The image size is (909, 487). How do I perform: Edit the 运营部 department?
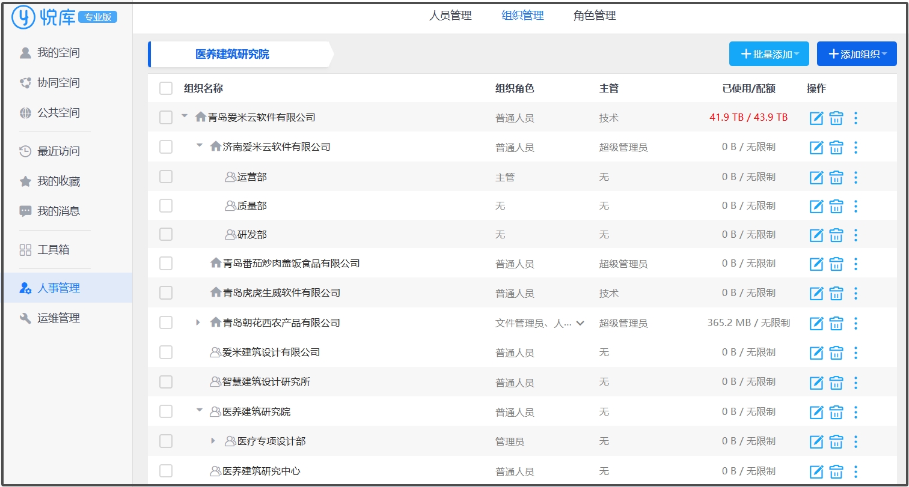click(x=816, y=177)
